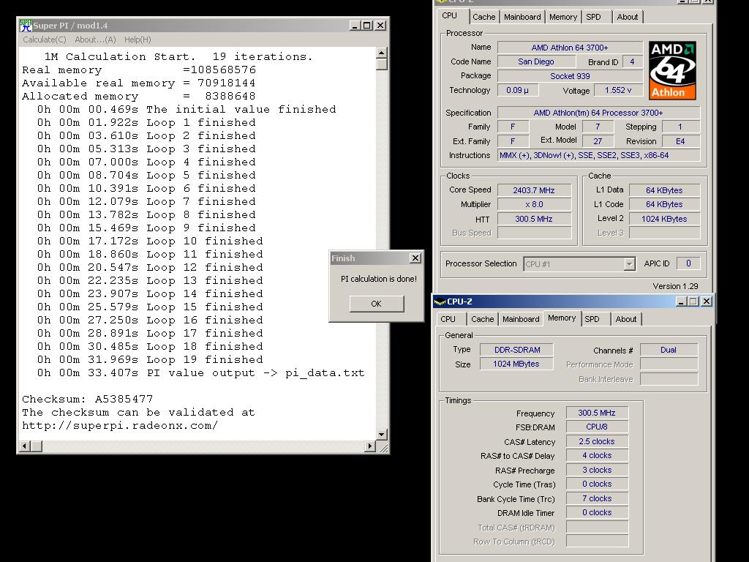749x562 pixels.
Task: Click the Instructions field listing MMX, SSE
Action: point(598,155)
